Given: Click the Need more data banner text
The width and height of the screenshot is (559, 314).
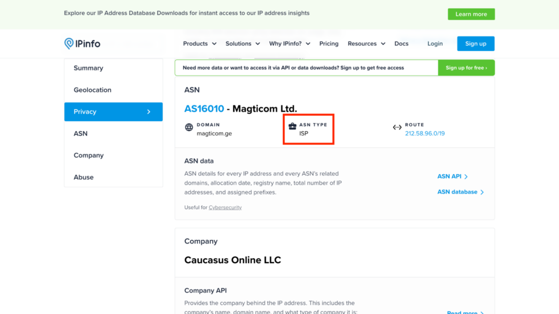Looking at the screenshot, I should (293, 68).
